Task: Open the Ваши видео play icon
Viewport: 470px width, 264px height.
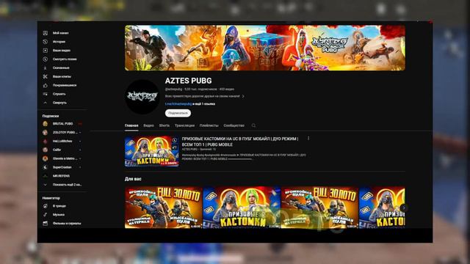Action: (46, 51)
